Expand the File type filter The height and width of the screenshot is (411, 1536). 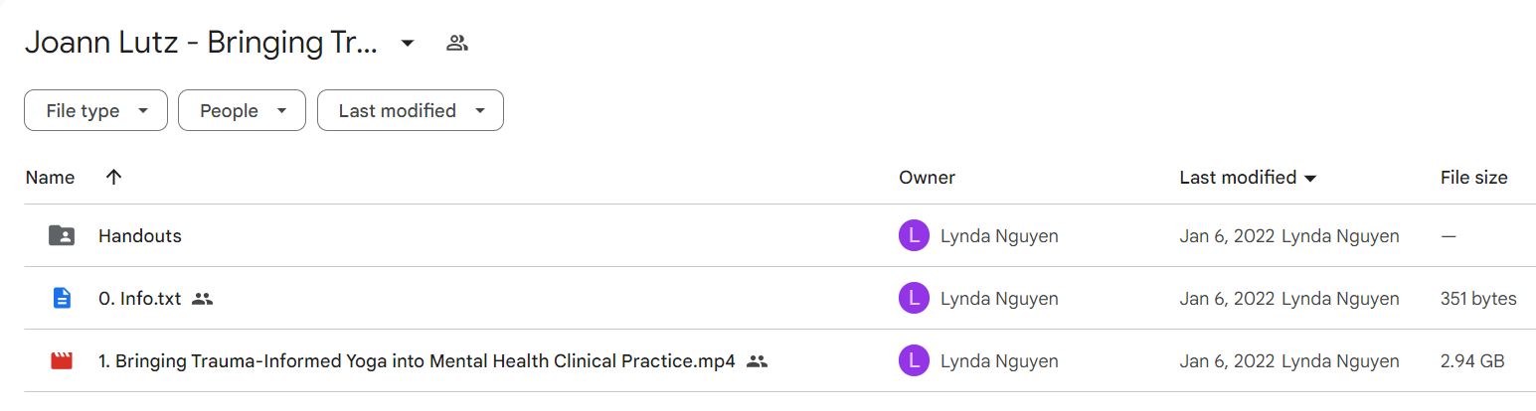95,110
